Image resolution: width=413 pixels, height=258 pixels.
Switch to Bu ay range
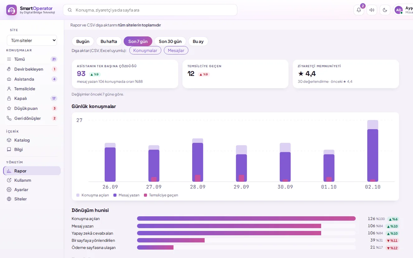198,41
